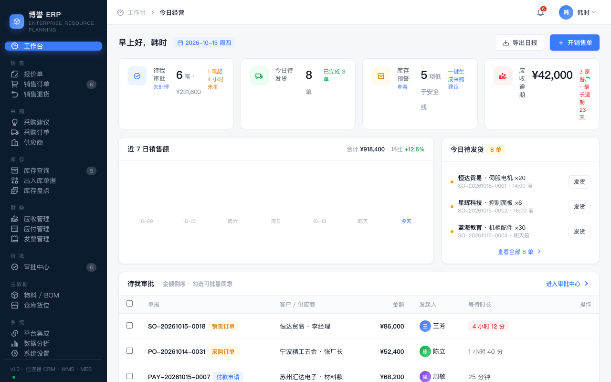
Task: Open the notification bell
Action: tap(540, 12)
